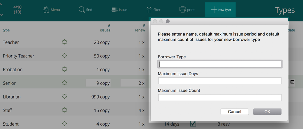
Task: Focus the Maximum Issue Count field
Action: coord(220,98)
